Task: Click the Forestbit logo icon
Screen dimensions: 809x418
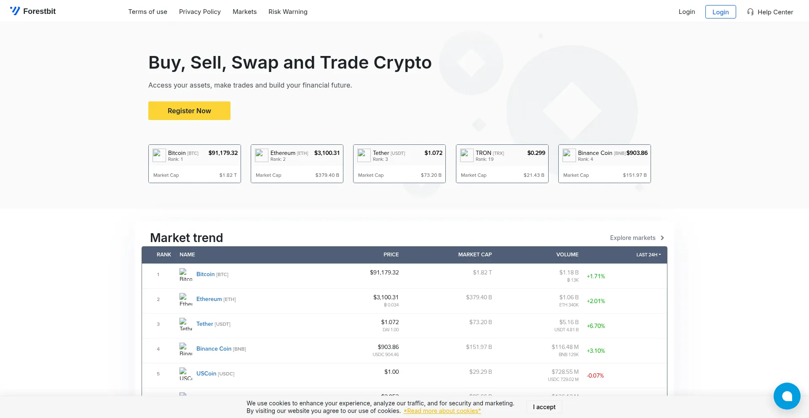Action: [16, 11]
